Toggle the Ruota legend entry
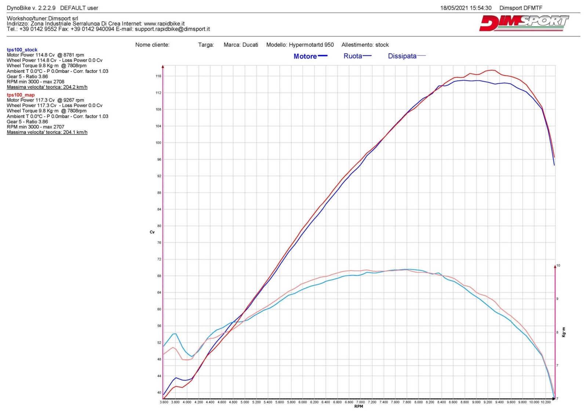 (x=357, y=56)
